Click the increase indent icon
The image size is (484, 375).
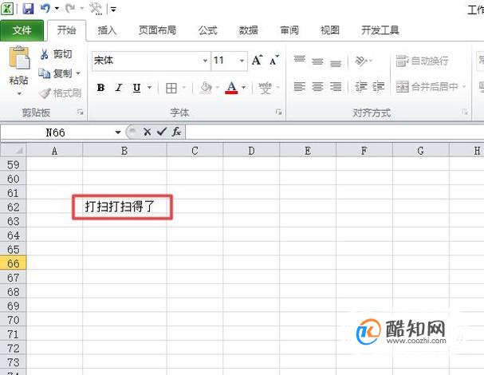pos(378,87)
